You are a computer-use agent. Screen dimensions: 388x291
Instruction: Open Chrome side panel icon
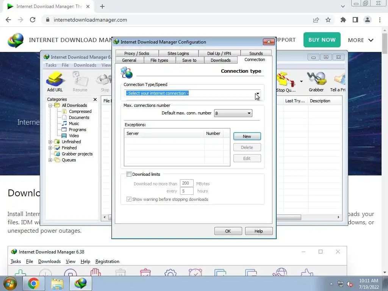(x=355, y=20)
